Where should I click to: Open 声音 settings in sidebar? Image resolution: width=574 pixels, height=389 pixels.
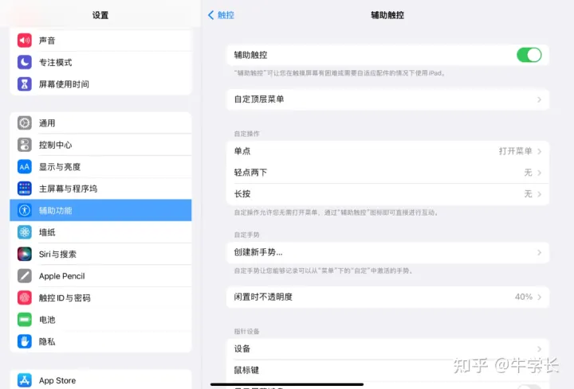coord(100,41)
